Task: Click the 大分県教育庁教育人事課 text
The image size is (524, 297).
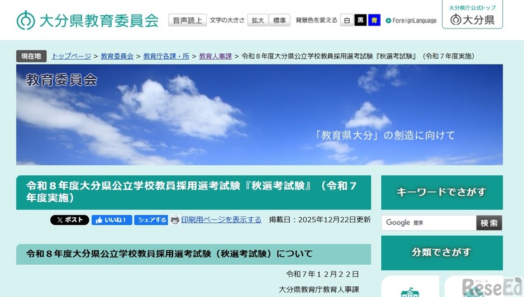Action: [319, 289]
